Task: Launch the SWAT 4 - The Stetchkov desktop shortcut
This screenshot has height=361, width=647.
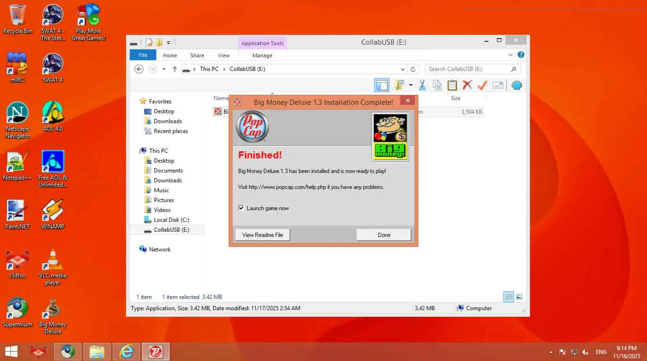Action: pyautogui.click(x=53, y=23)
